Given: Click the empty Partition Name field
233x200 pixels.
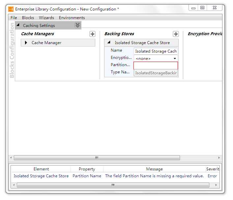Looking at the screenshot, I should [156, 65].
